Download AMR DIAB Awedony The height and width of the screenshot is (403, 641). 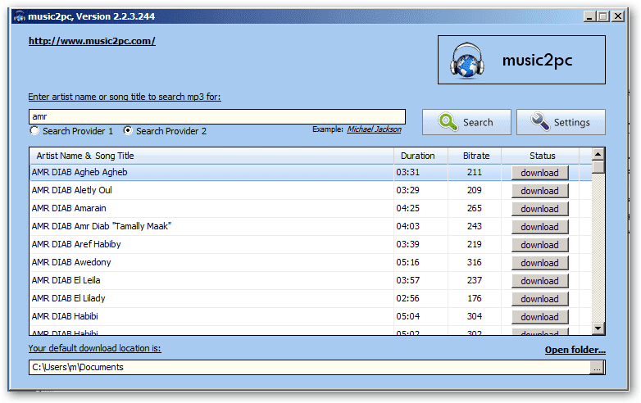(x=539, y=263)
